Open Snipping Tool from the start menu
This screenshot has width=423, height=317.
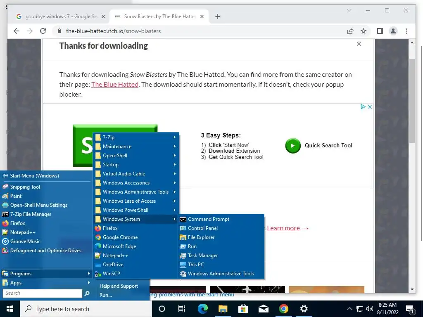point(46,187)
